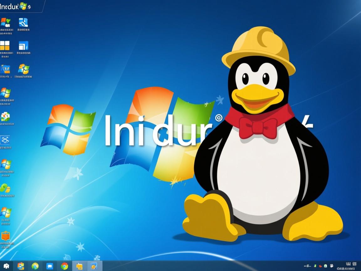Click the green status indicator in the system tray
361x271 pixels.
click(x=315, y=266)
